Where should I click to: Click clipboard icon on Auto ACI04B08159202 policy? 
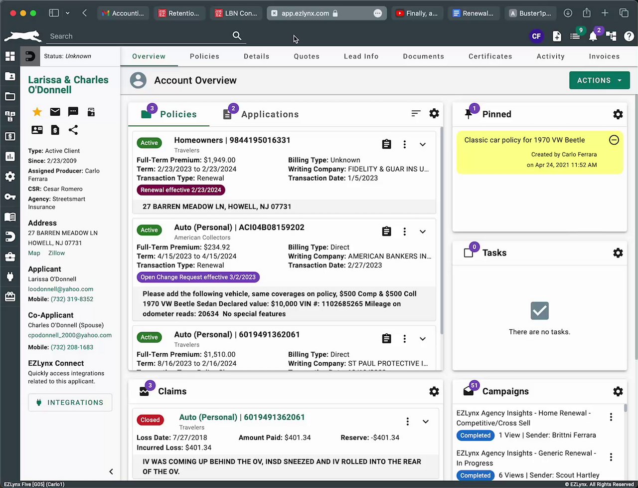[x=386, y=232]
